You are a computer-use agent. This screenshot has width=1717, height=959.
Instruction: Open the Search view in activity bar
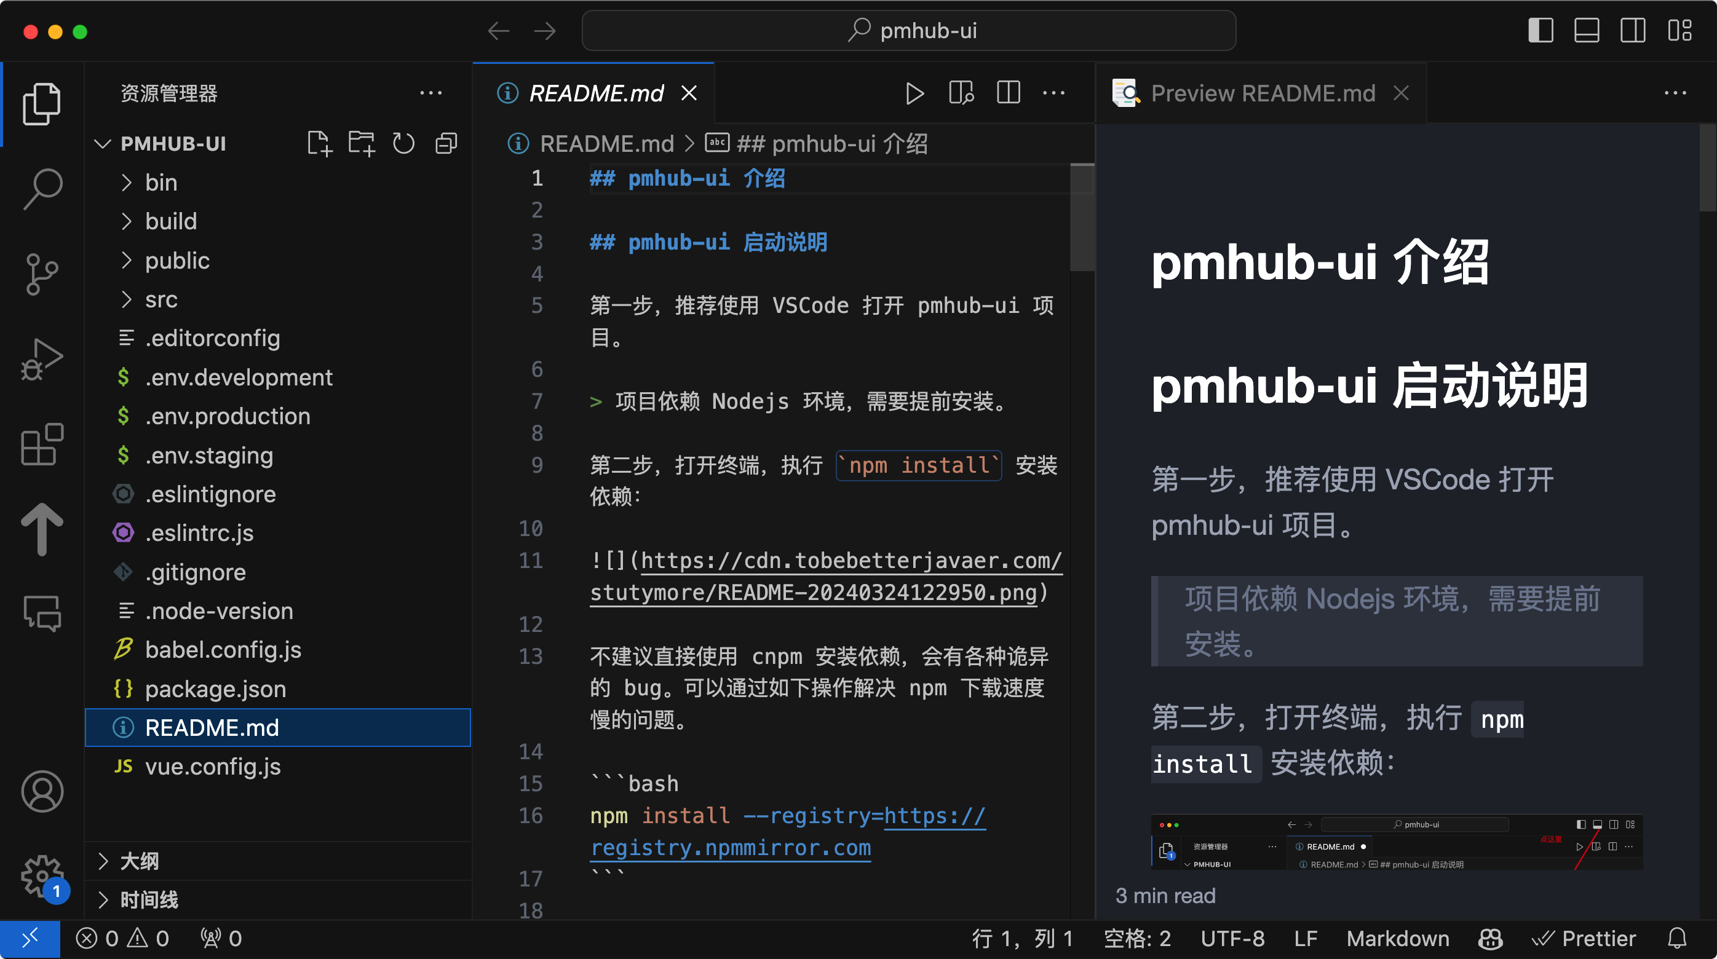coord(42,189)
